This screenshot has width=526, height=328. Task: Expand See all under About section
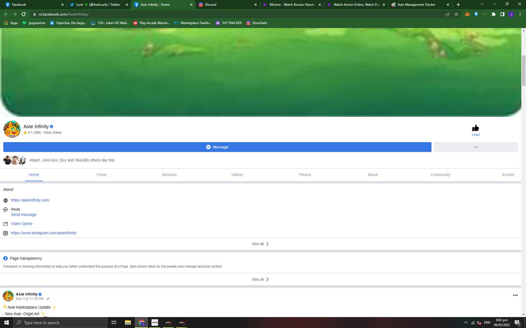coord(260,244)
